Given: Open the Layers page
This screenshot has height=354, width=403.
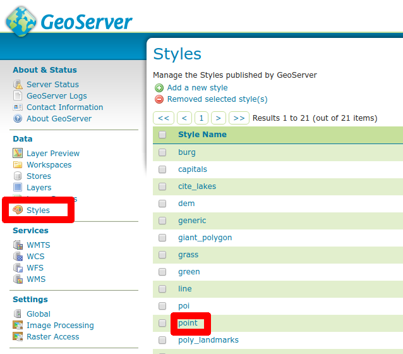Looking at the screenshot, I should click(39, 188).
